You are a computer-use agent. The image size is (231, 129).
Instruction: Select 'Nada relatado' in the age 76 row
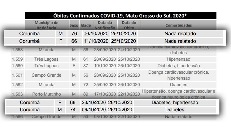pos(180,34)
